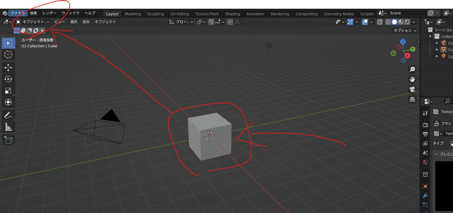This screenshot has width=453, height=213.
Task: Choose the Measure tool
Action: coord(8,127)
